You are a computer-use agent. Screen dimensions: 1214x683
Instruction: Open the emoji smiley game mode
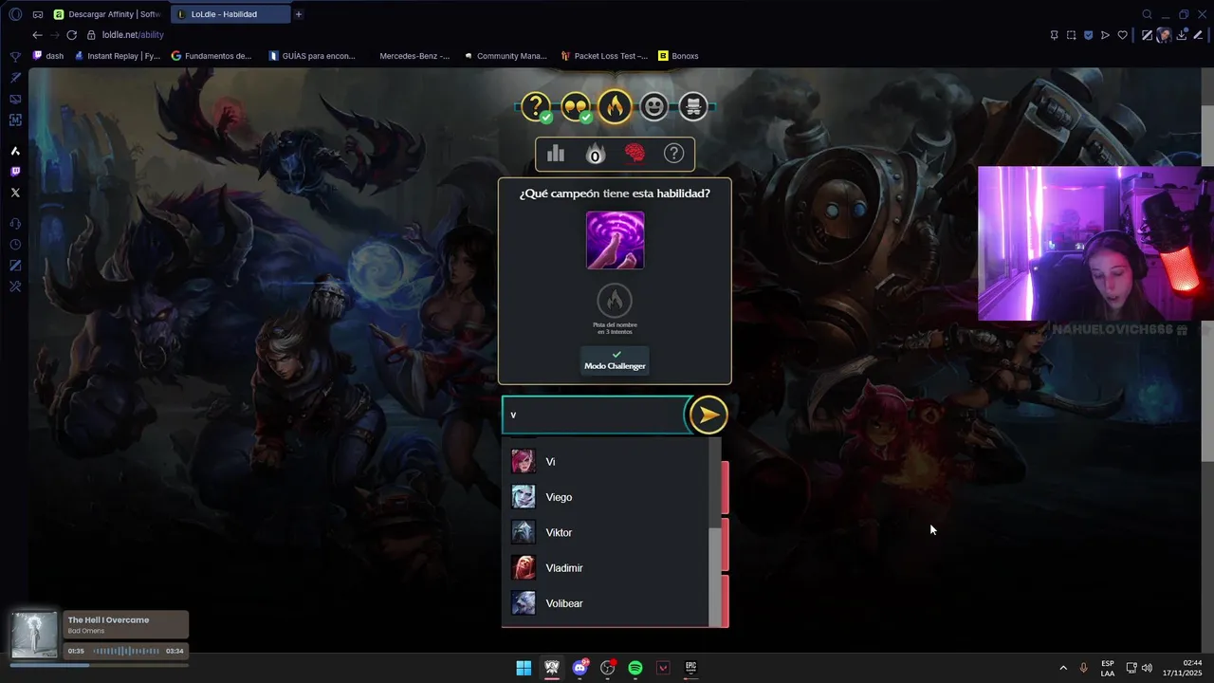click(x=653, y=106)
